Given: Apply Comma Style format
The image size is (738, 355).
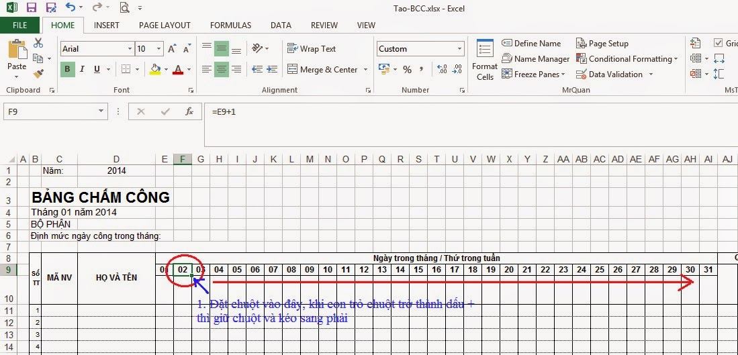Looking at the screenshot, I should click(x=421, y=69).
